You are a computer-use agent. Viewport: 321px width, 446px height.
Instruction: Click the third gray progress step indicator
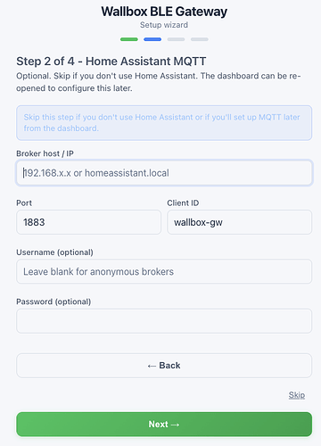click(176, 39)
